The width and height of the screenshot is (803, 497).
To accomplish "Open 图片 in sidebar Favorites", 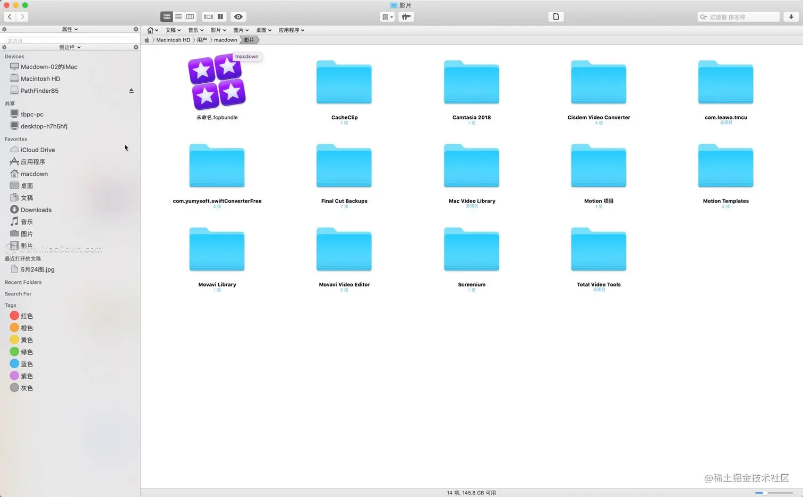I will [27, 234].
